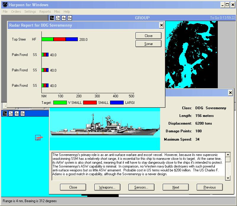
Task: Click the description scrollbar down arrow
Action: [x=228, y=178]
